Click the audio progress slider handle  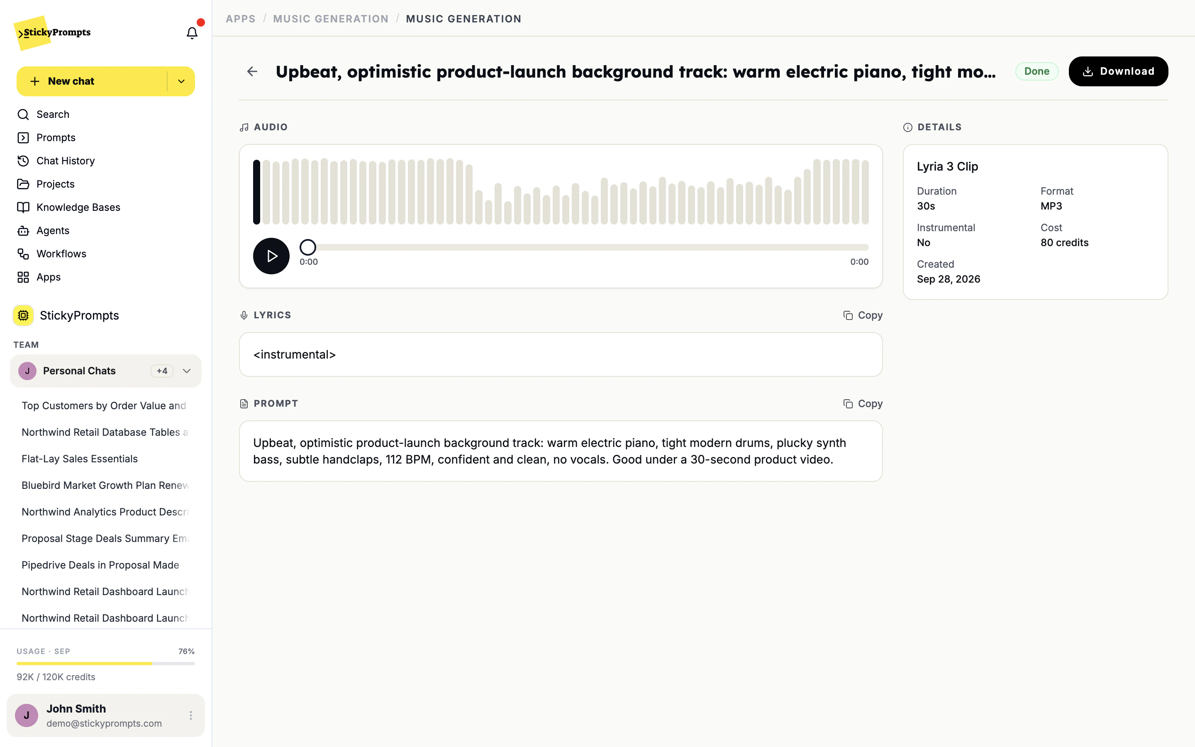click(x=307, y=247)
